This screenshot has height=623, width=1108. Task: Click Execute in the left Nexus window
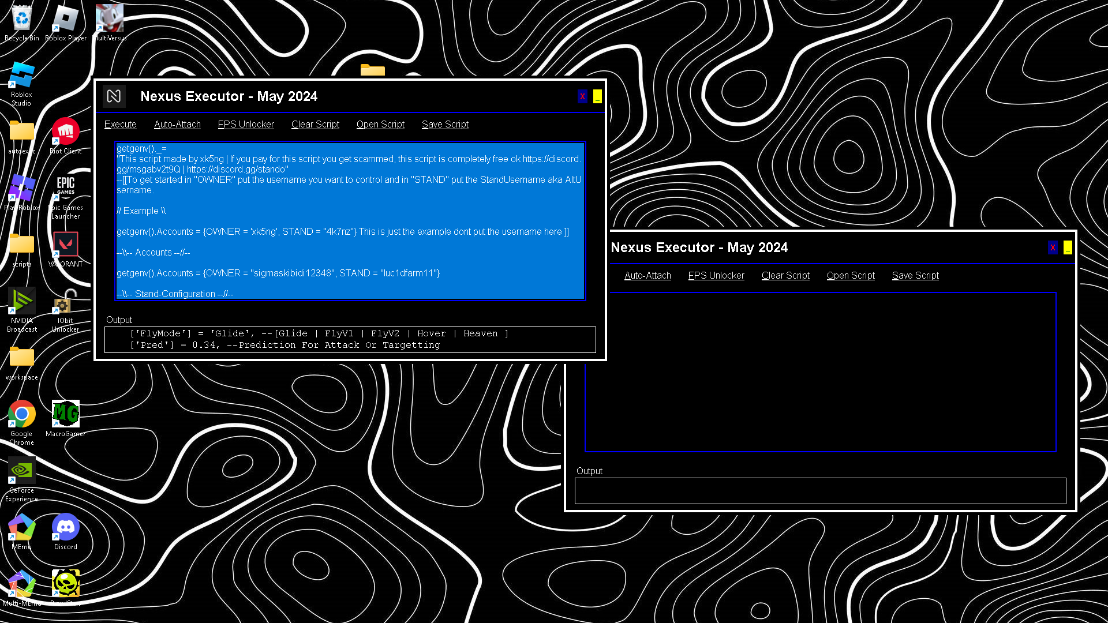pyautogui.click(x=120, y=125)
